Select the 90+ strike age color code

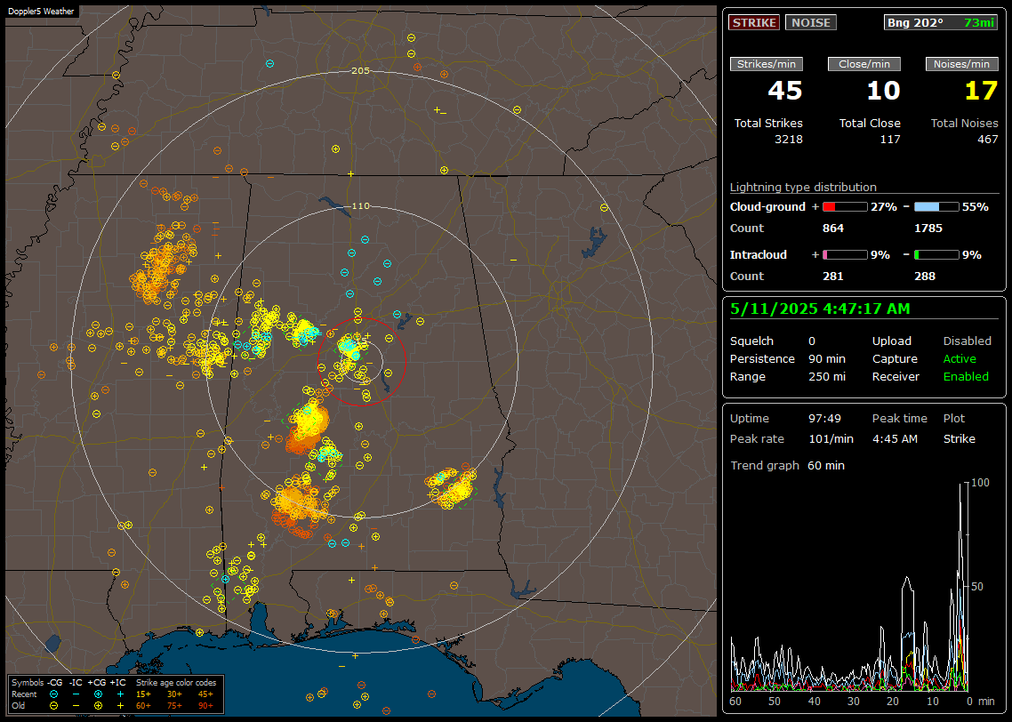click(x=205, y=706)
